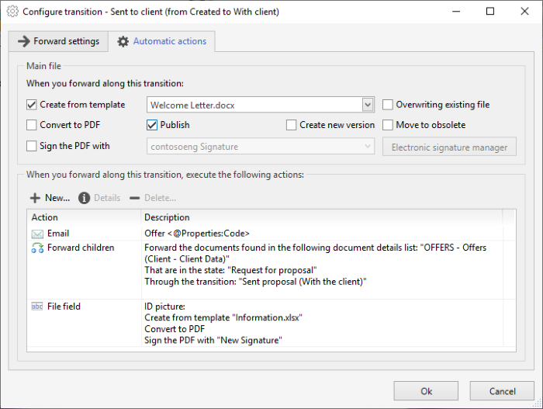Uncheck the Publish checkbox

point(152,125)
